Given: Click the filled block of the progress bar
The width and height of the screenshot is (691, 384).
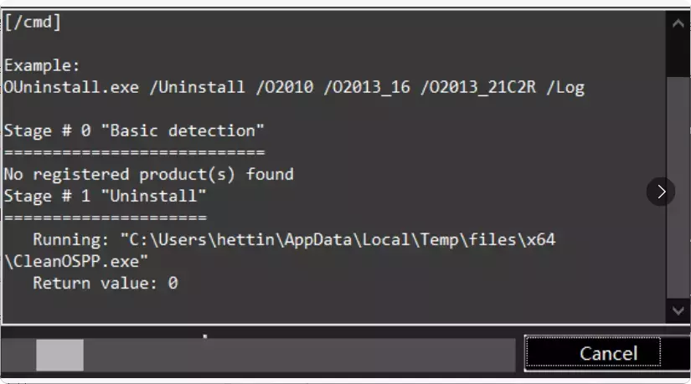Looking at the screenshot, I should click(x=59, y=355).
